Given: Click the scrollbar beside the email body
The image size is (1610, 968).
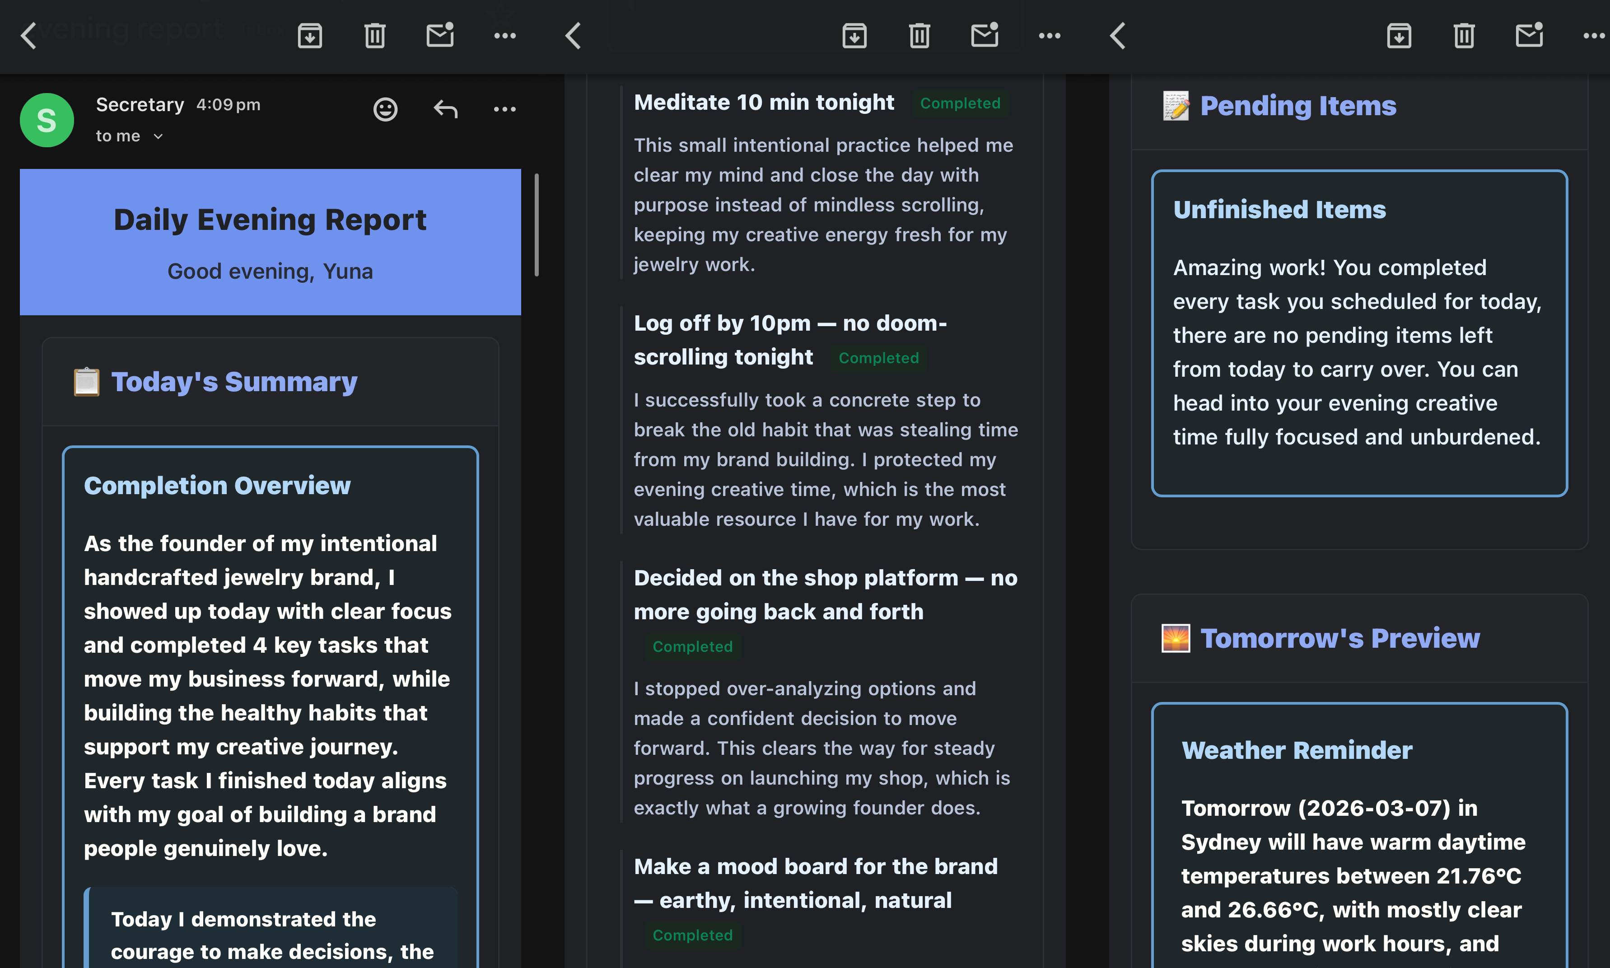Looking at the screenshot, I should point(536,225).
